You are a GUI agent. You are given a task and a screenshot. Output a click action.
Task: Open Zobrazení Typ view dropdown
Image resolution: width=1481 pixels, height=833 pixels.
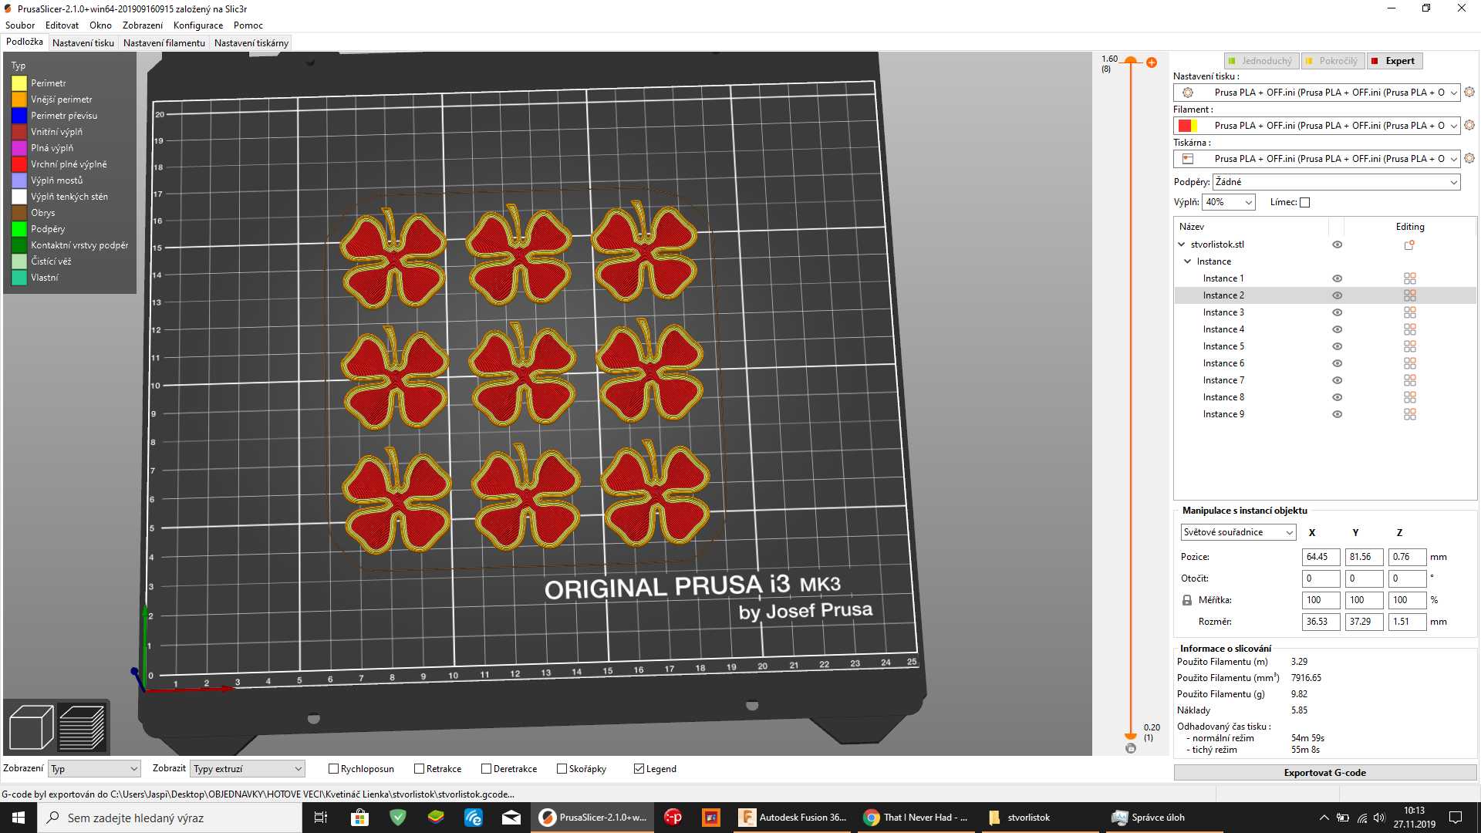click(x=94, y=769)
